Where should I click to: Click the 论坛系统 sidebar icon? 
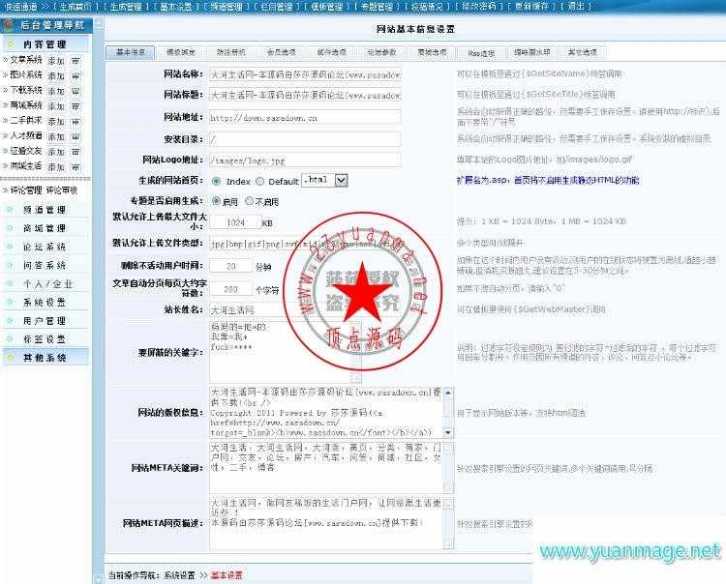[11, 247]
